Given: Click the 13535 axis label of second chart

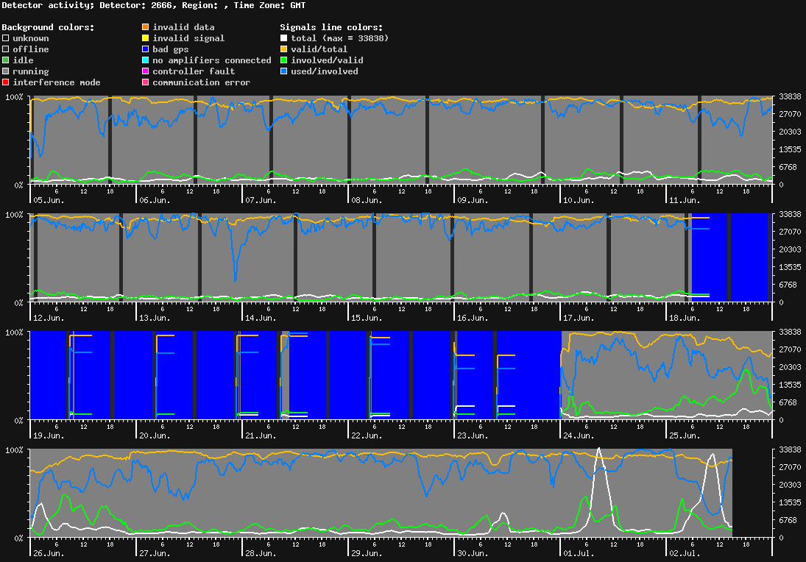Looking at the screenshot, I should 790,267.
